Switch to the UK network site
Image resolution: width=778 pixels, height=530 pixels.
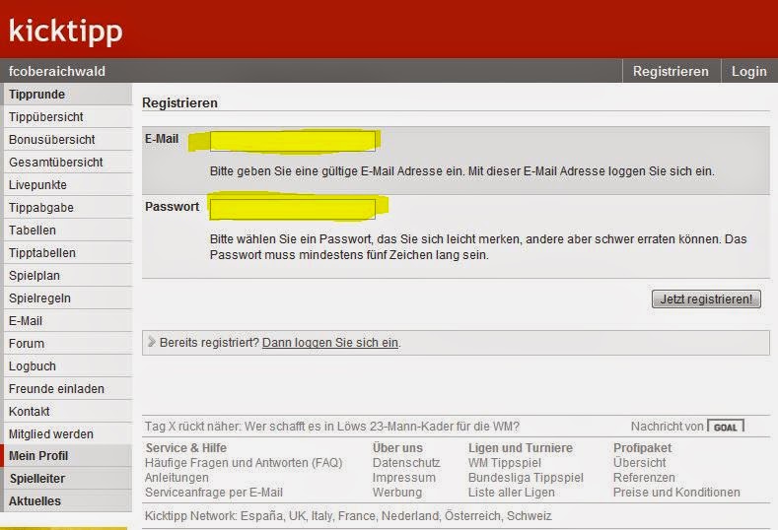click(x=297, y=516)
